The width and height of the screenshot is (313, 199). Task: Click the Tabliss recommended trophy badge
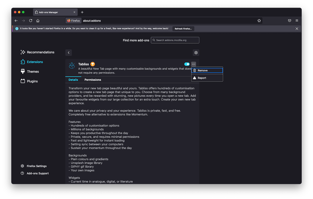tap(93, 64)
